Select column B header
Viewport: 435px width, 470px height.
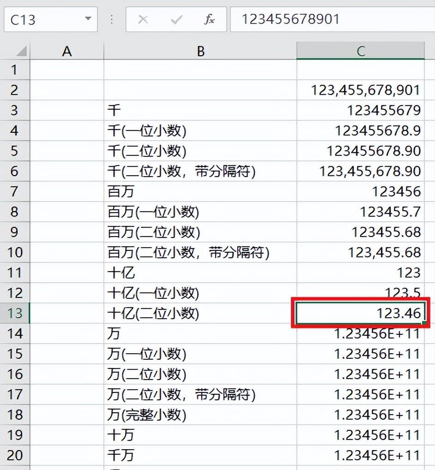[x=200, y=51]
